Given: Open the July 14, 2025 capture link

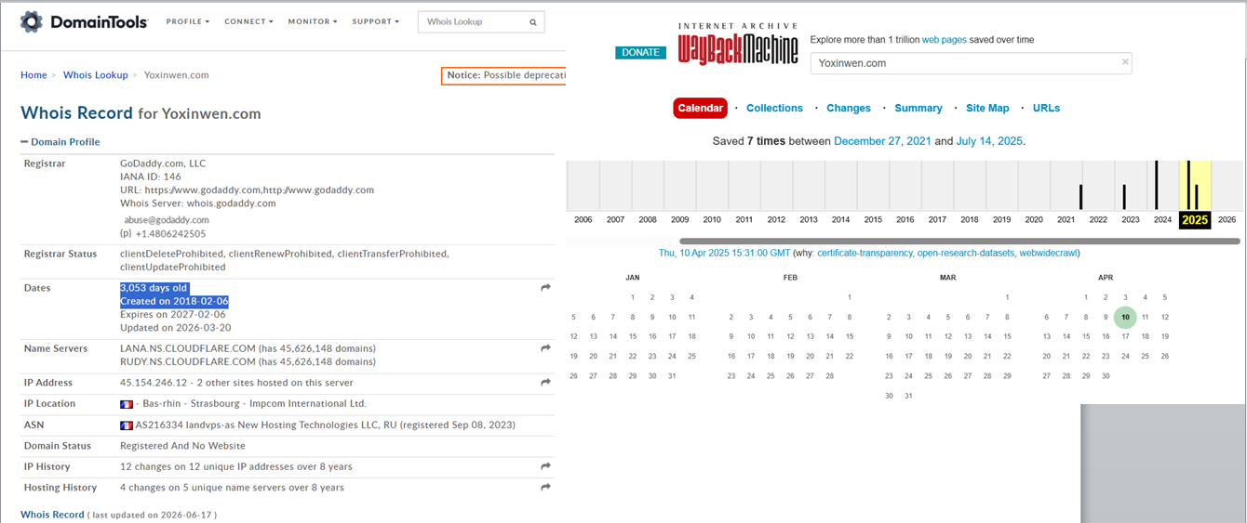Looking at the screenshot, I should 989,141.
